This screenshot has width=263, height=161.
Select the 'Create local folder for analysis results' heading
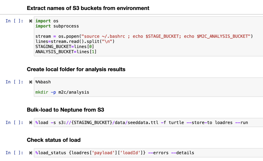tap(76, 69)
